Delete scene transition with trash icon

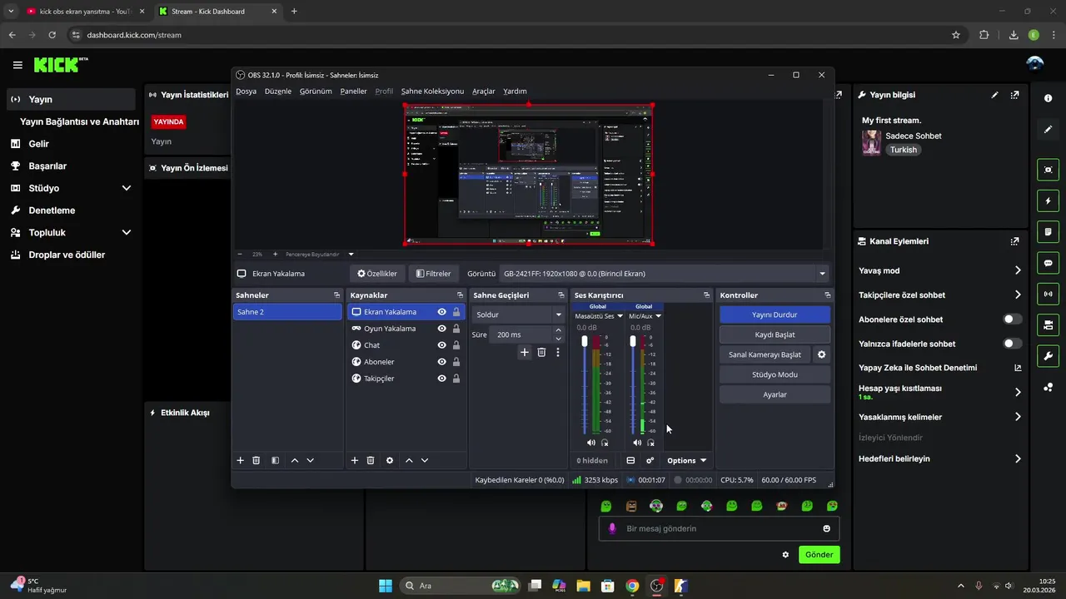[541, 353]
